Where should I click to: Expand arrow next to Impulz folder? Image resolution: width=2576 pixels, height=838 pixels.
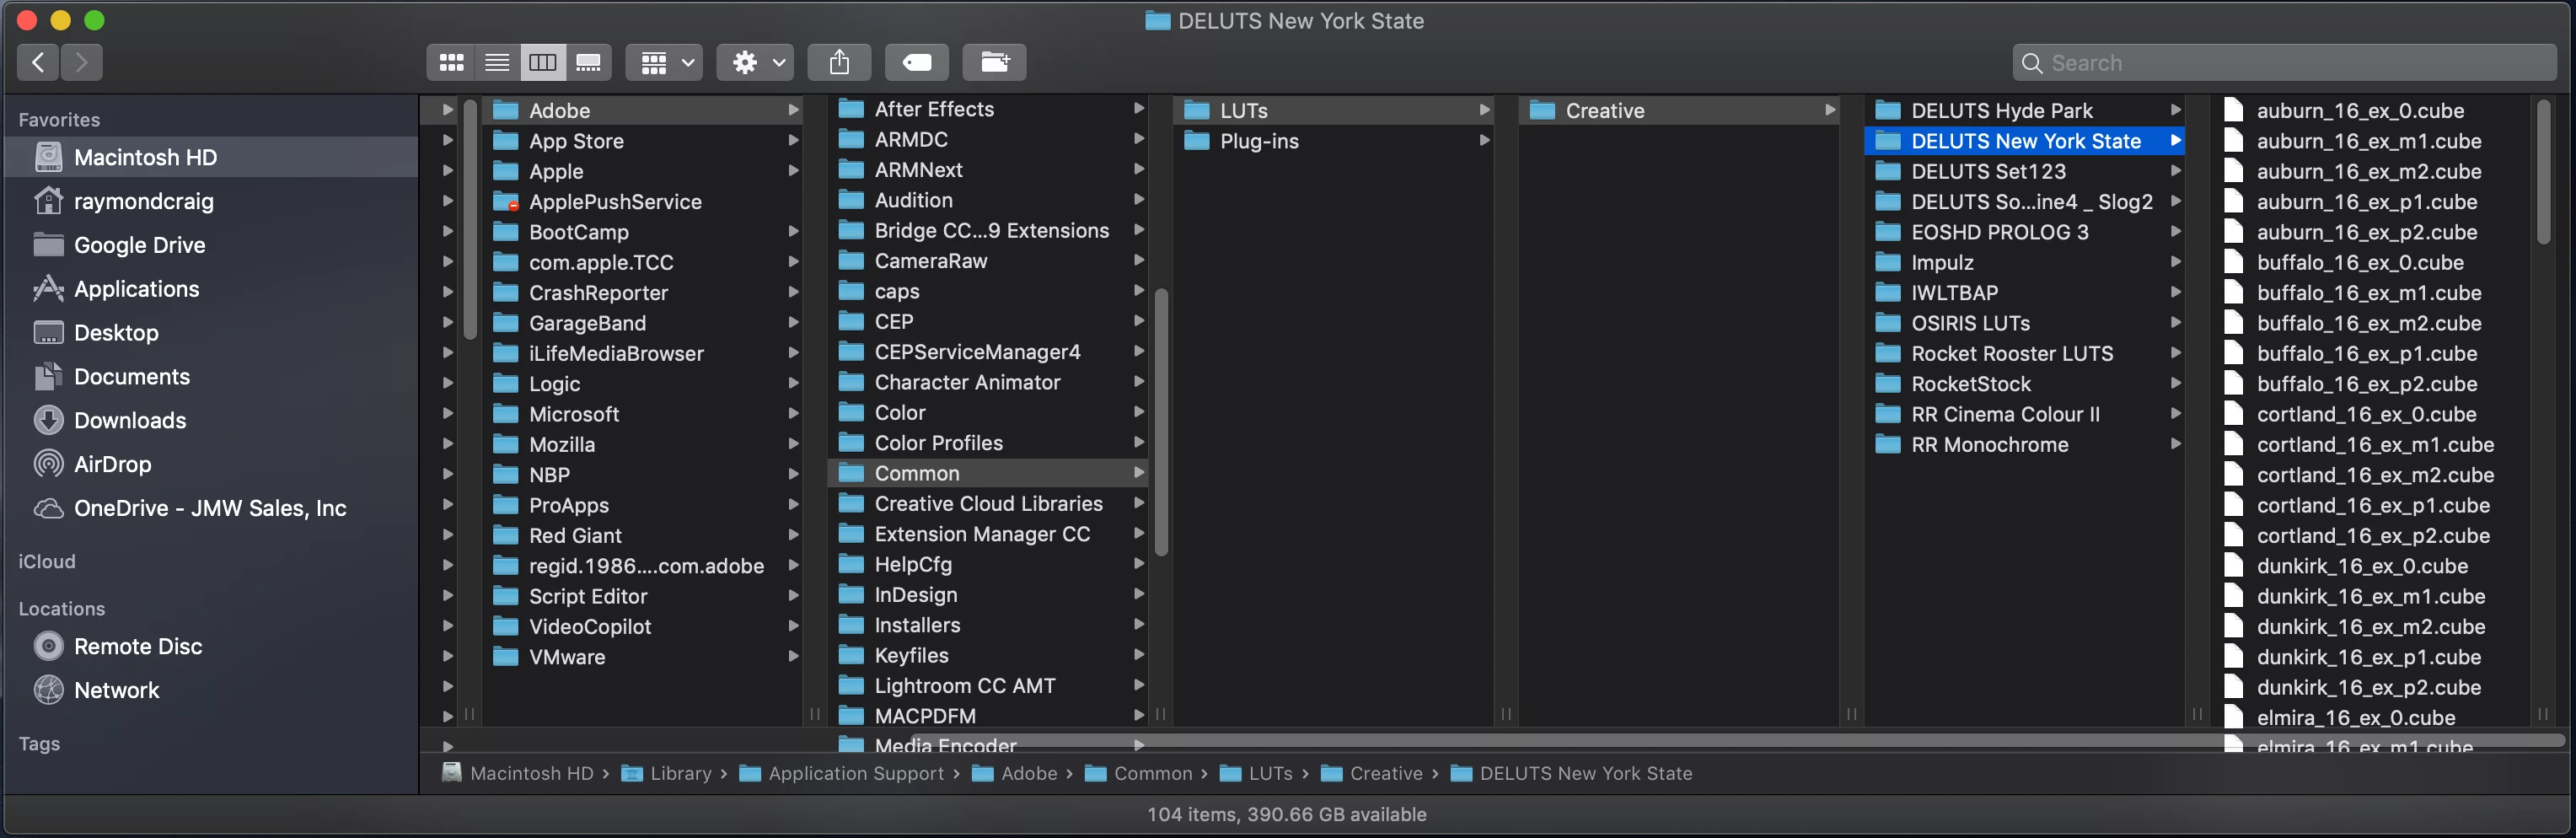click(x=2175, y=262)
